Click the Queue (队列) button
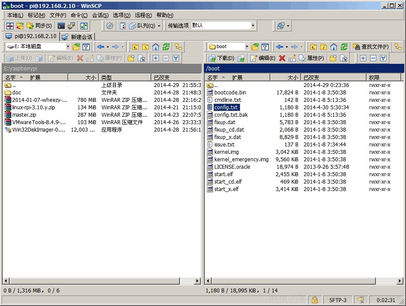Viewport: 406px width, 306px height. 142,26
